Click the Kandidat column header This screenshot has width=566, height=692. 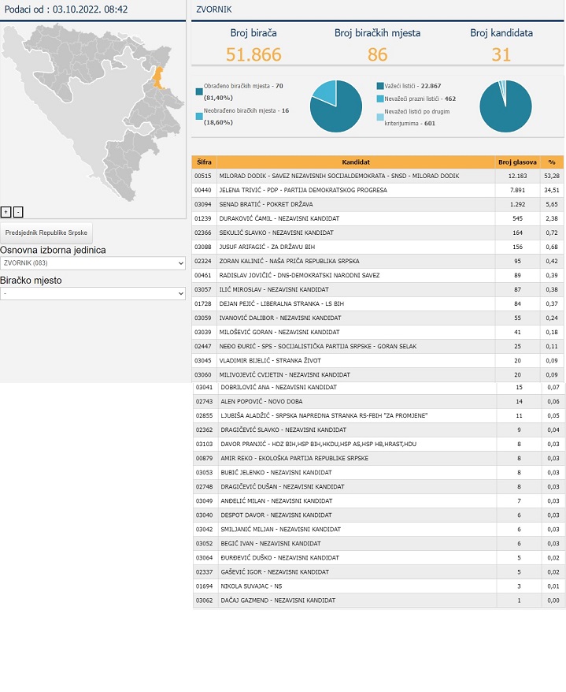[356, 162]
